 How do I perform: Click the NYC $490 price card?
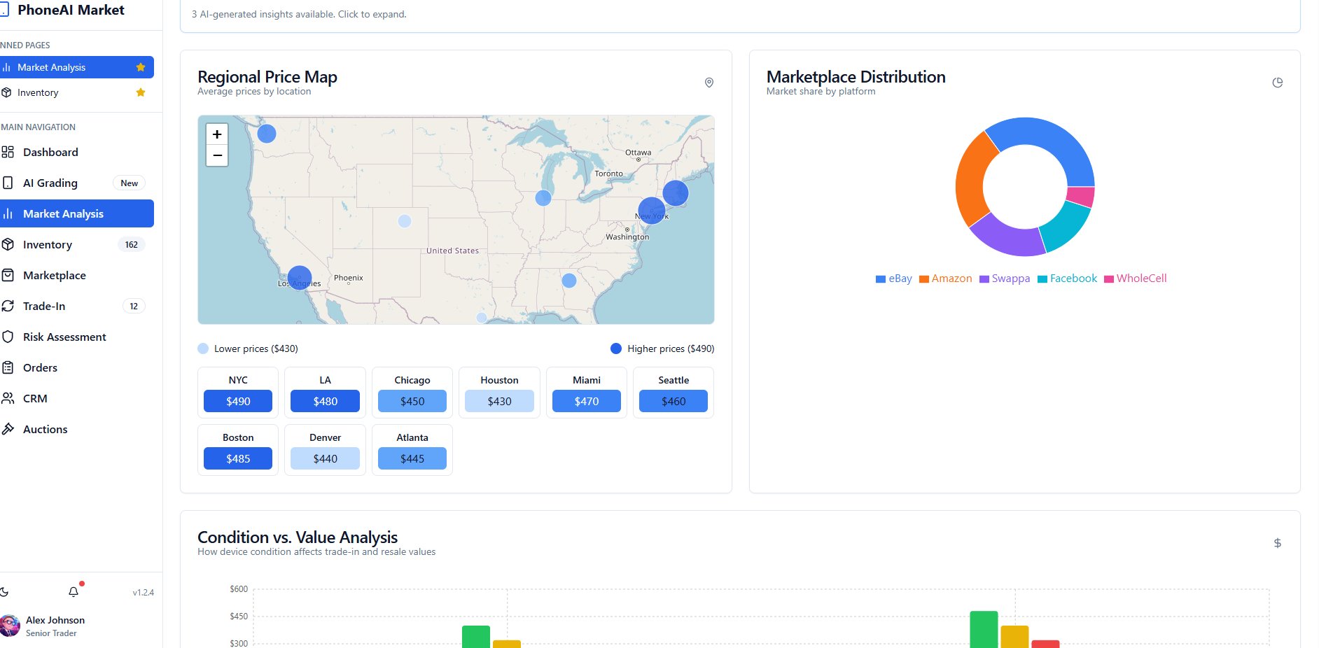(238, 393)
